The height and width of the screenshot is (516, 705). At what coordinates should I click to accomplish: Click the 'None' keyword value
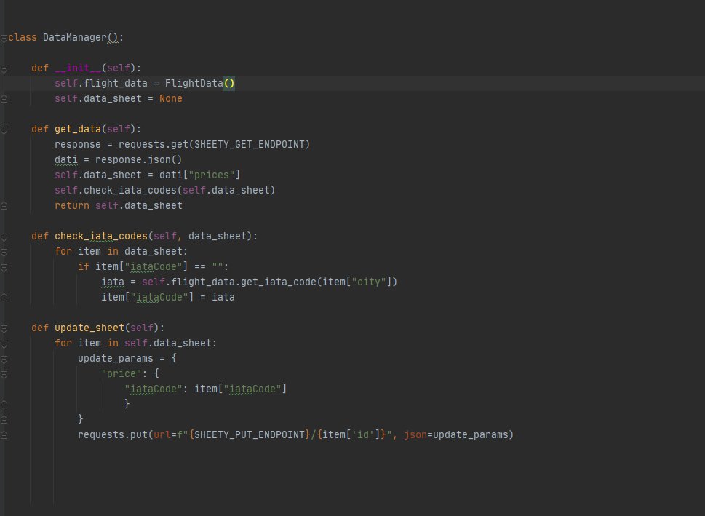coord(171,98)
